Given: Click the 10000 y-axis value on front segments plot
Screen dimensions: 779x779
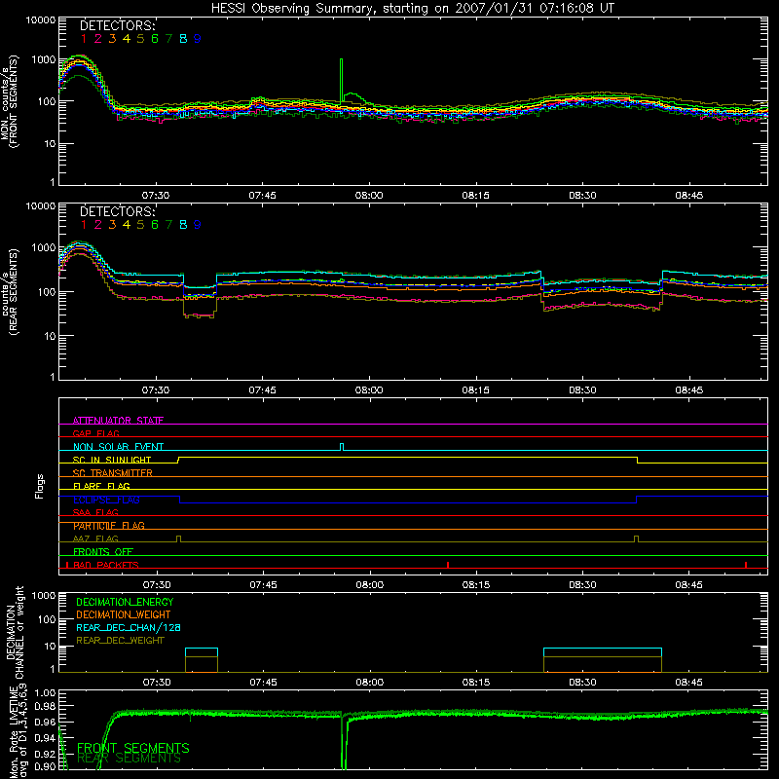Looking at the screenshot, I should click(41, 20).
